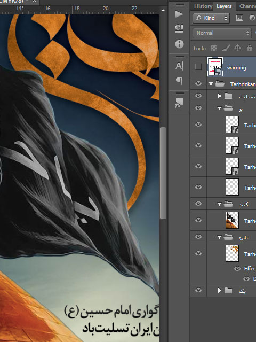The width and height of the screenshot is (256, 342).
Task: Show the hidden warning layer
Action: [x=198, y=67]
